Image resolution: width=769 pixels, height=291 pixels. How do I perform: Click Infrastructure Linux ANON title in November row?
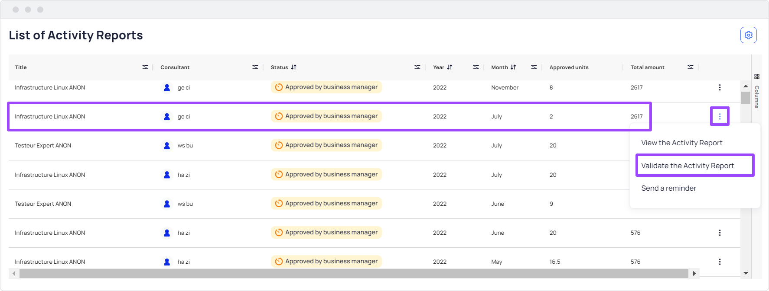pos(50,87)
